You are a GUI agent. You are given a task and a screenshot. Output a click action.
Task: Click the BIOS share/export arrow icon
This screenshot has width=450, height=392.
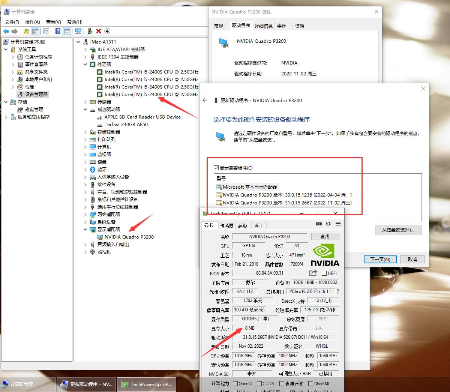(313, 273)
